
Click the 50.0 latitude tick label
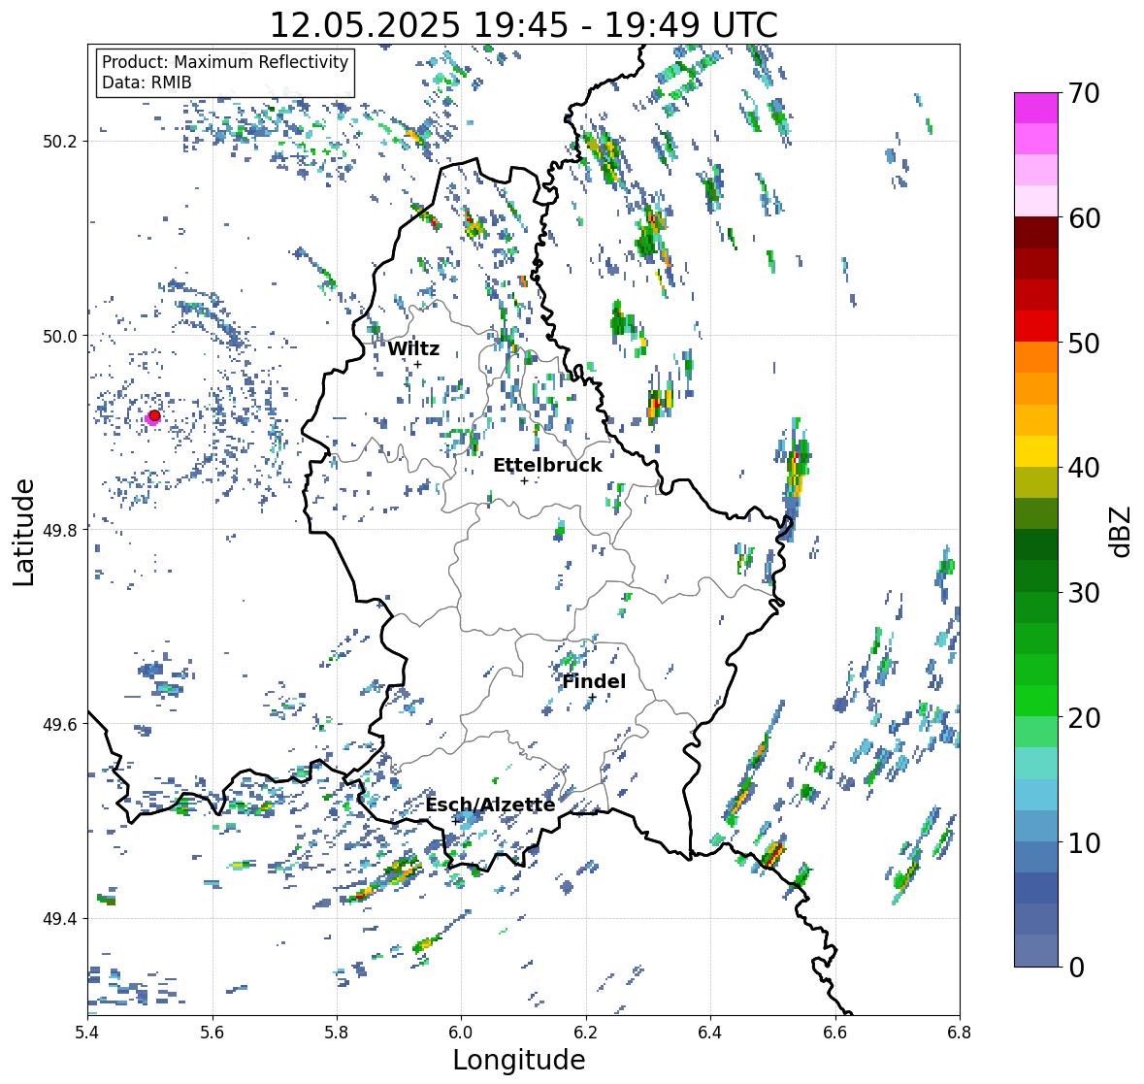[61, 337]
